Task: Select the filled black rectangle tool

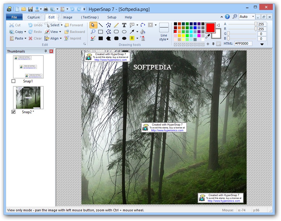Action: click(101, 38)
